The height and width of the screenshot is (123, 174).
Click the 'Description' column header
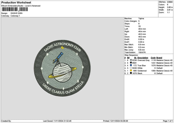click(143, 58)
